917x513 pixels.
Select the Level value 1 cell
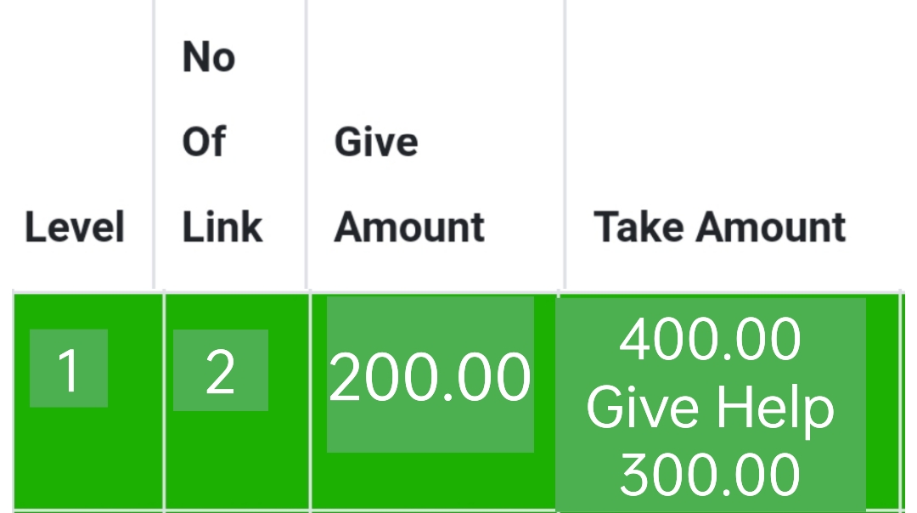tap(69, 369)
